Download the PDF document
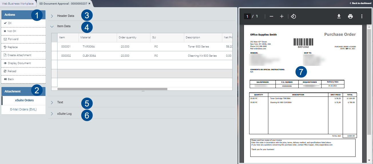373x164 pixels. (339, 16)
